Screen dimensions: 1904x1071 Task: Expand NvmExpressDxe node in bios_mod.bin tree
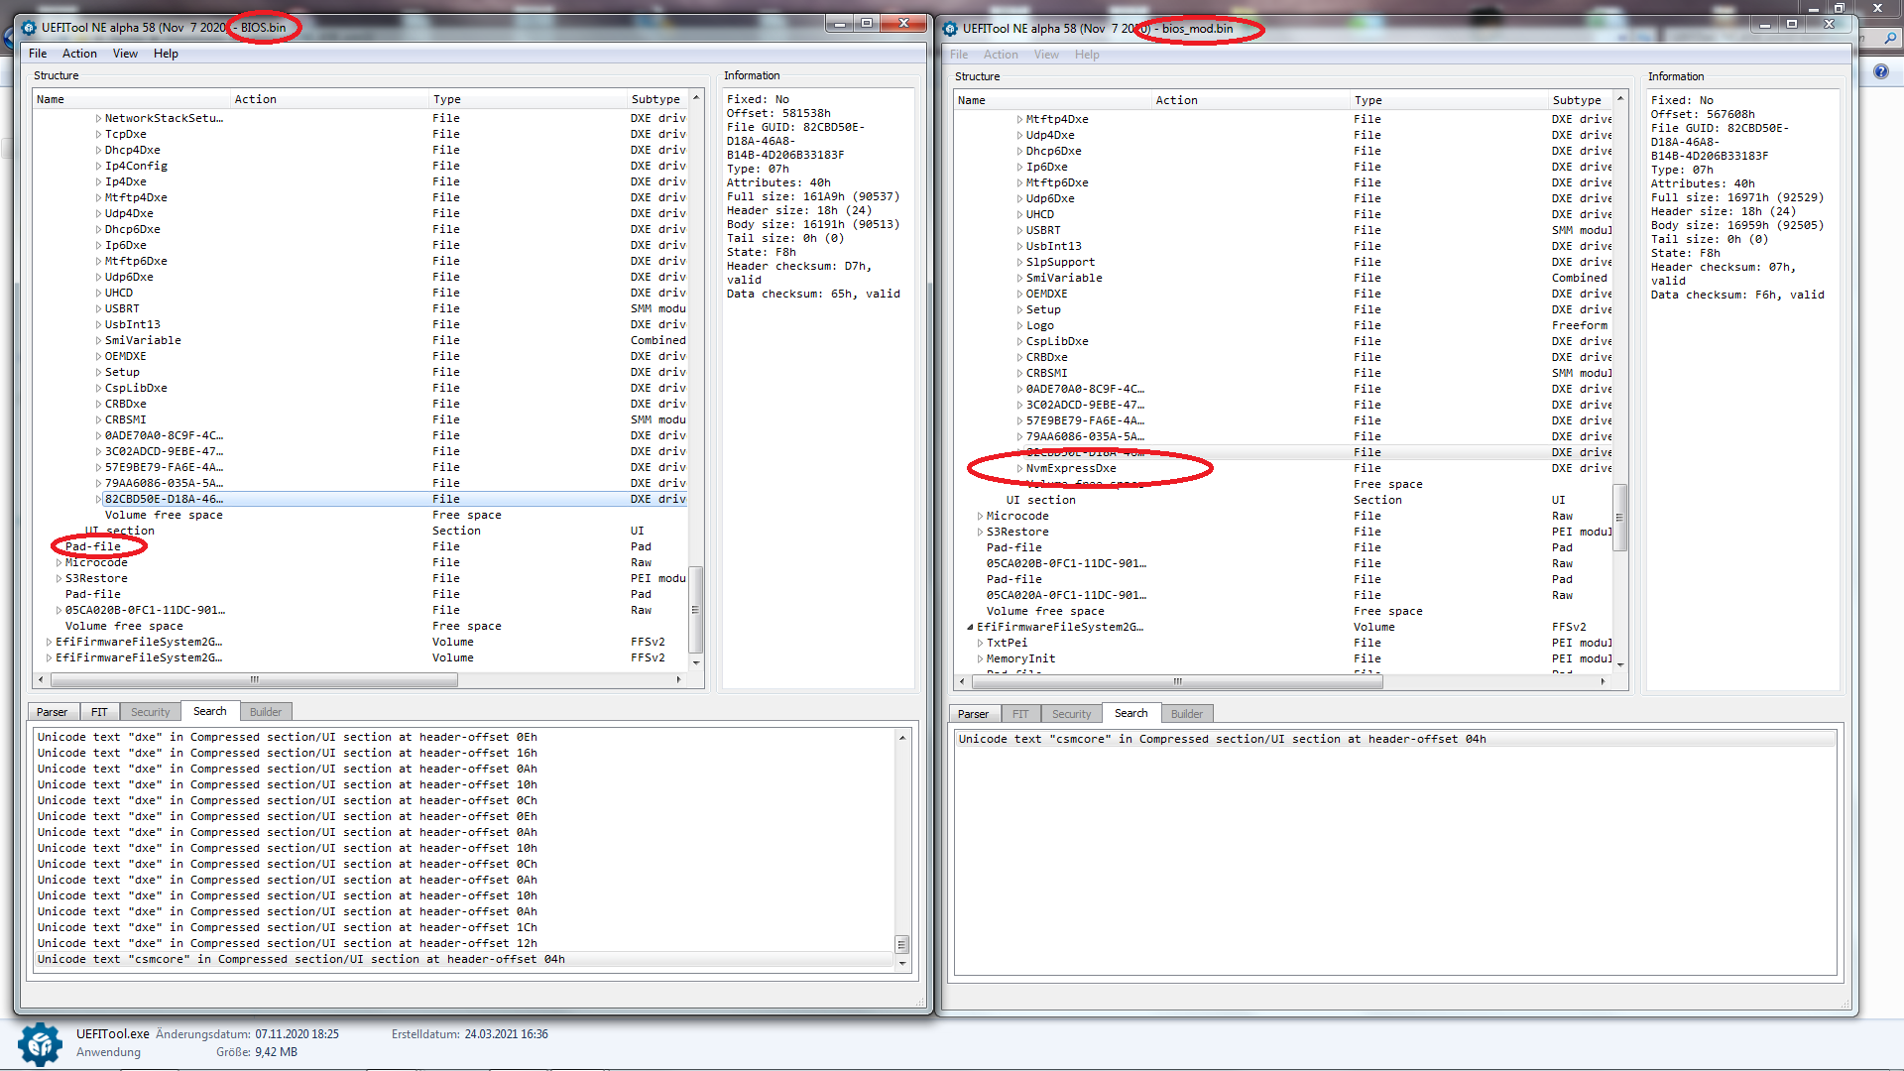tap(1019, 469)
